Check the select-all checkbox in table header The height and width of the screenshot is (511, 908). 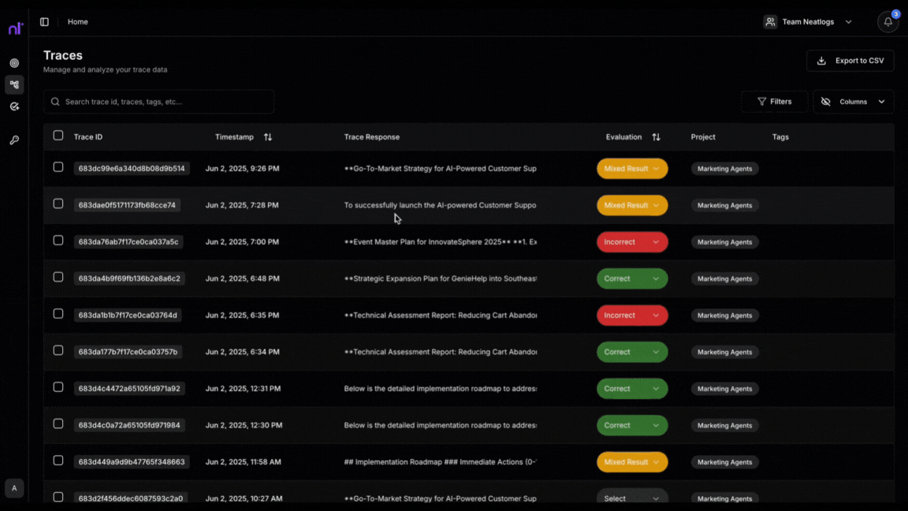(x=58, y=135)
